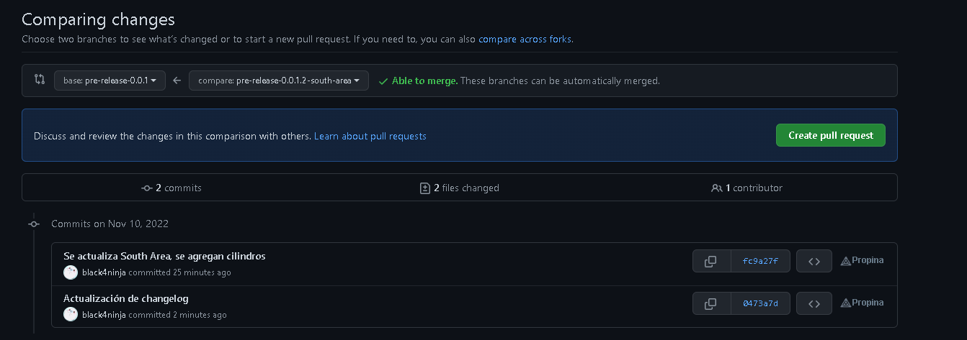Copy full SHA for commit 0473a7d
Image resolution: width=967 pixels, height=340 pixels.
(x=710, y=303)
